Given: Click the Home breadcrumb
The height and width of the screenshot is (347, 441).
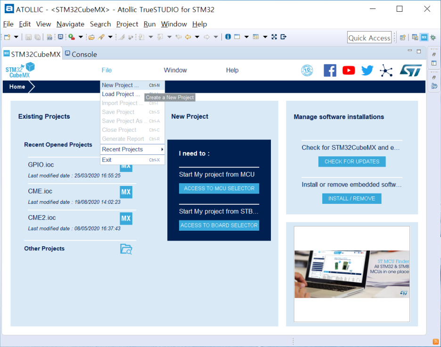Looking at the screenshot, I should click(17, 87).
